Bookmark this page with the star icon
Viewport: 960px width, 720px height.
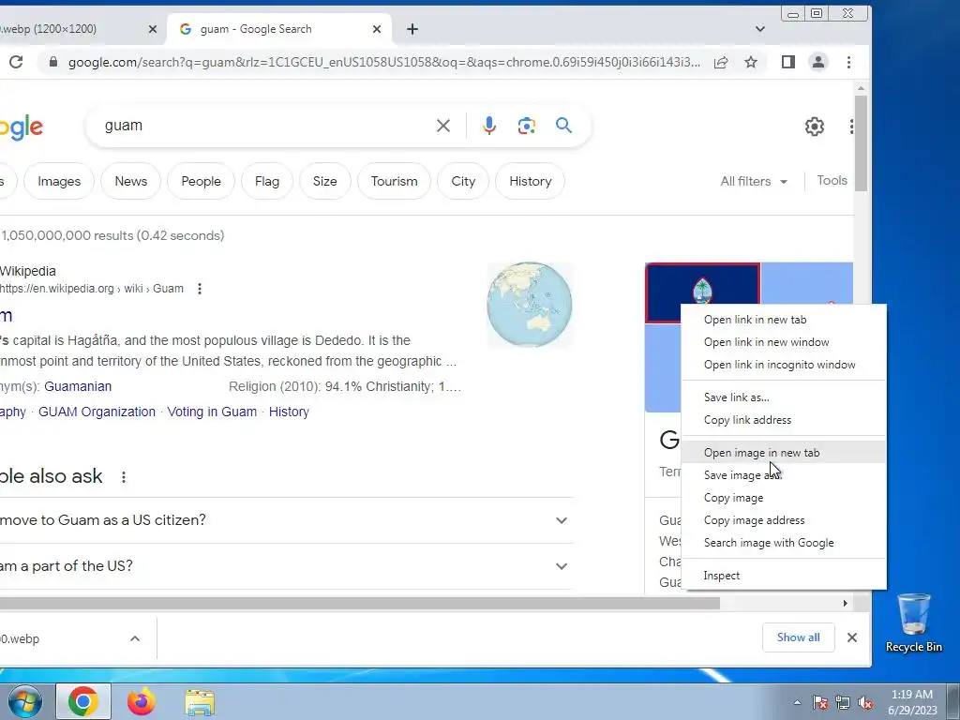click(751, 62)
